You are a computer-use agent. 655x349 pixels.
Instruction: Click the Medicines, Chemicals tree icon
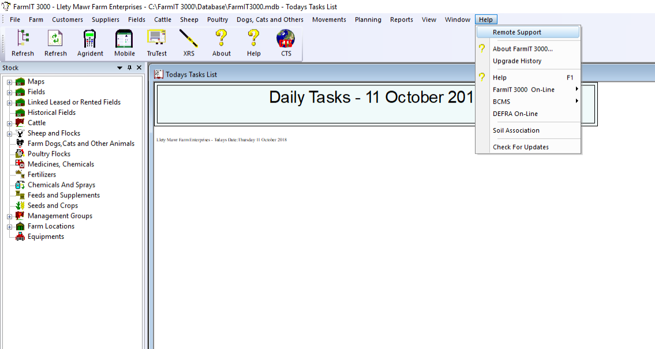(20, 164)
